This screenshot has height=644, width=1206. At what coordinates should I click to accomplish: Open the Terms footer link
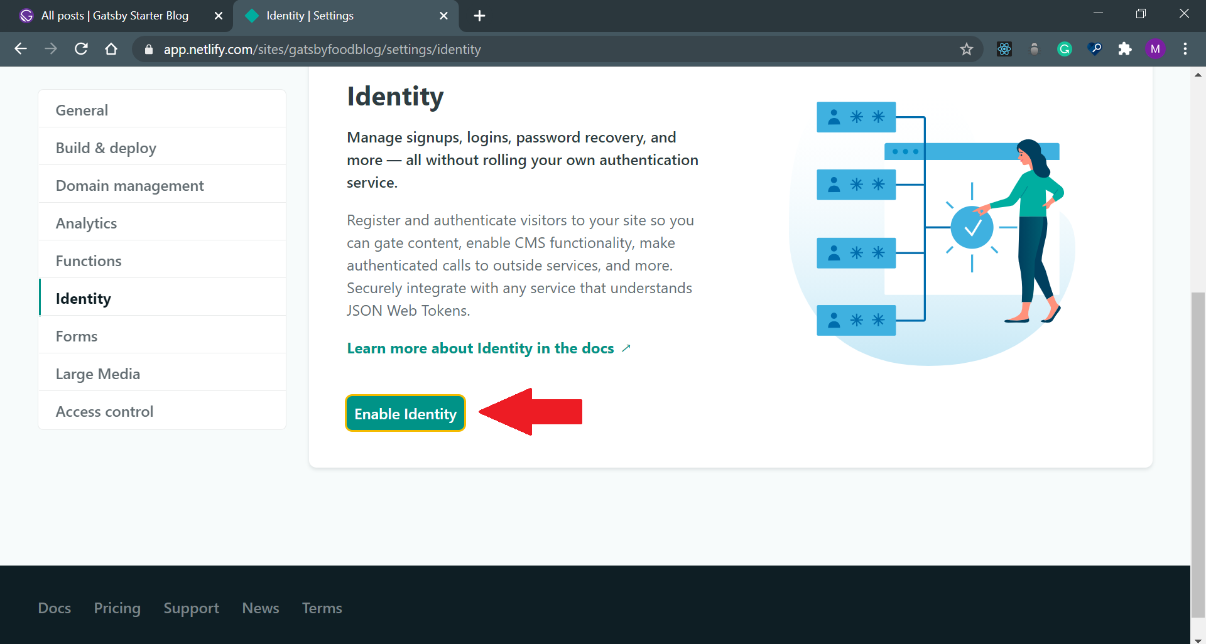coord(322,608)
